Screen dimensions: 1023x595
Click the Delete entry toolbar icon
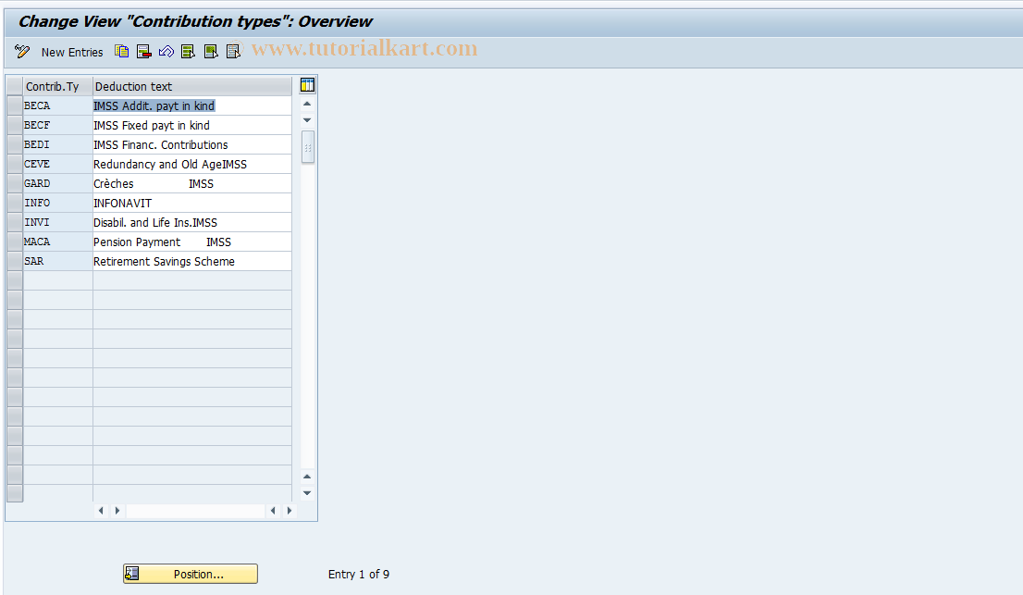(144, 52)
